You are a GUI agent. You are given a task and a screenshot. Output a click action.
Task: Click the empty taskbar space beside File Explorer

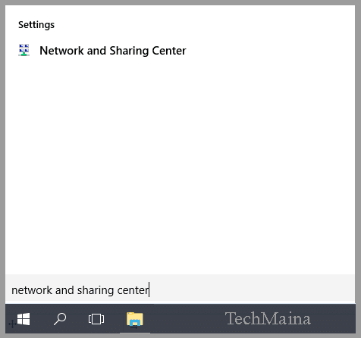tap(184, 319)
